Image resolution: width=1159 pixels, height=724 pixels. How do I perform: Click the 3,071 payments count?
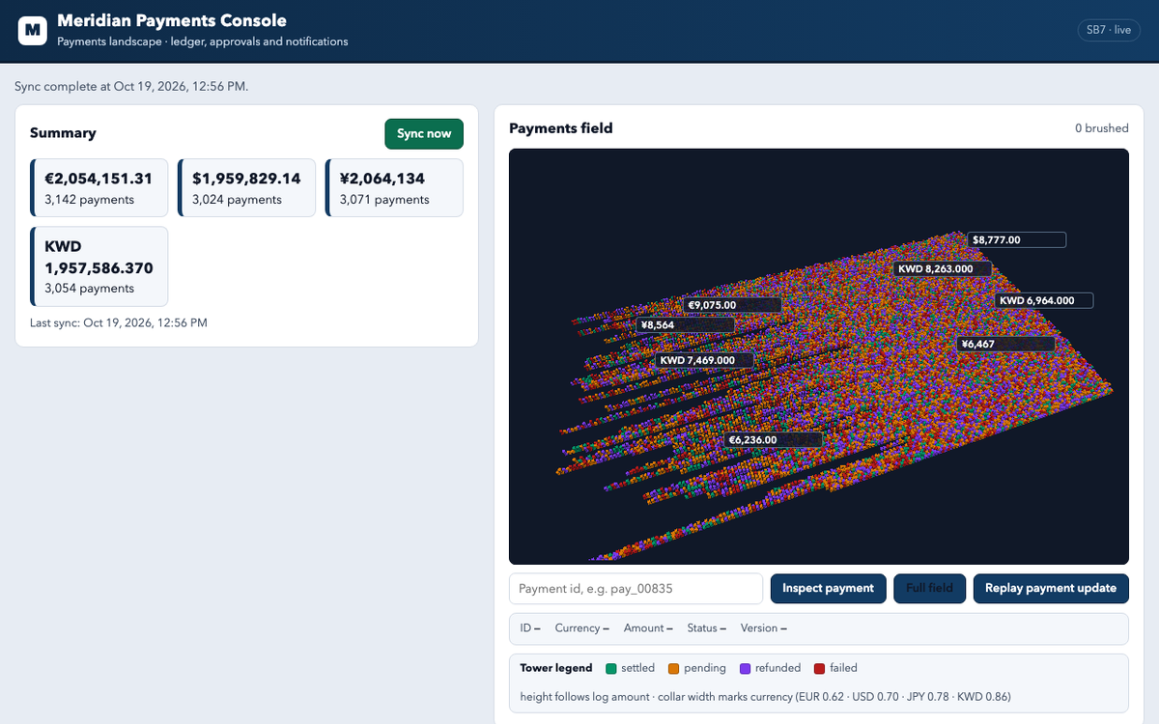[x=384, y=200]
